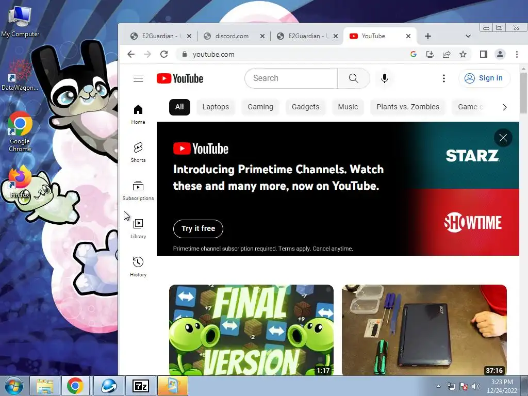
Task: Select DataWagon desktop shortcut
Action: pyautogui.click(x=20, y=76)
